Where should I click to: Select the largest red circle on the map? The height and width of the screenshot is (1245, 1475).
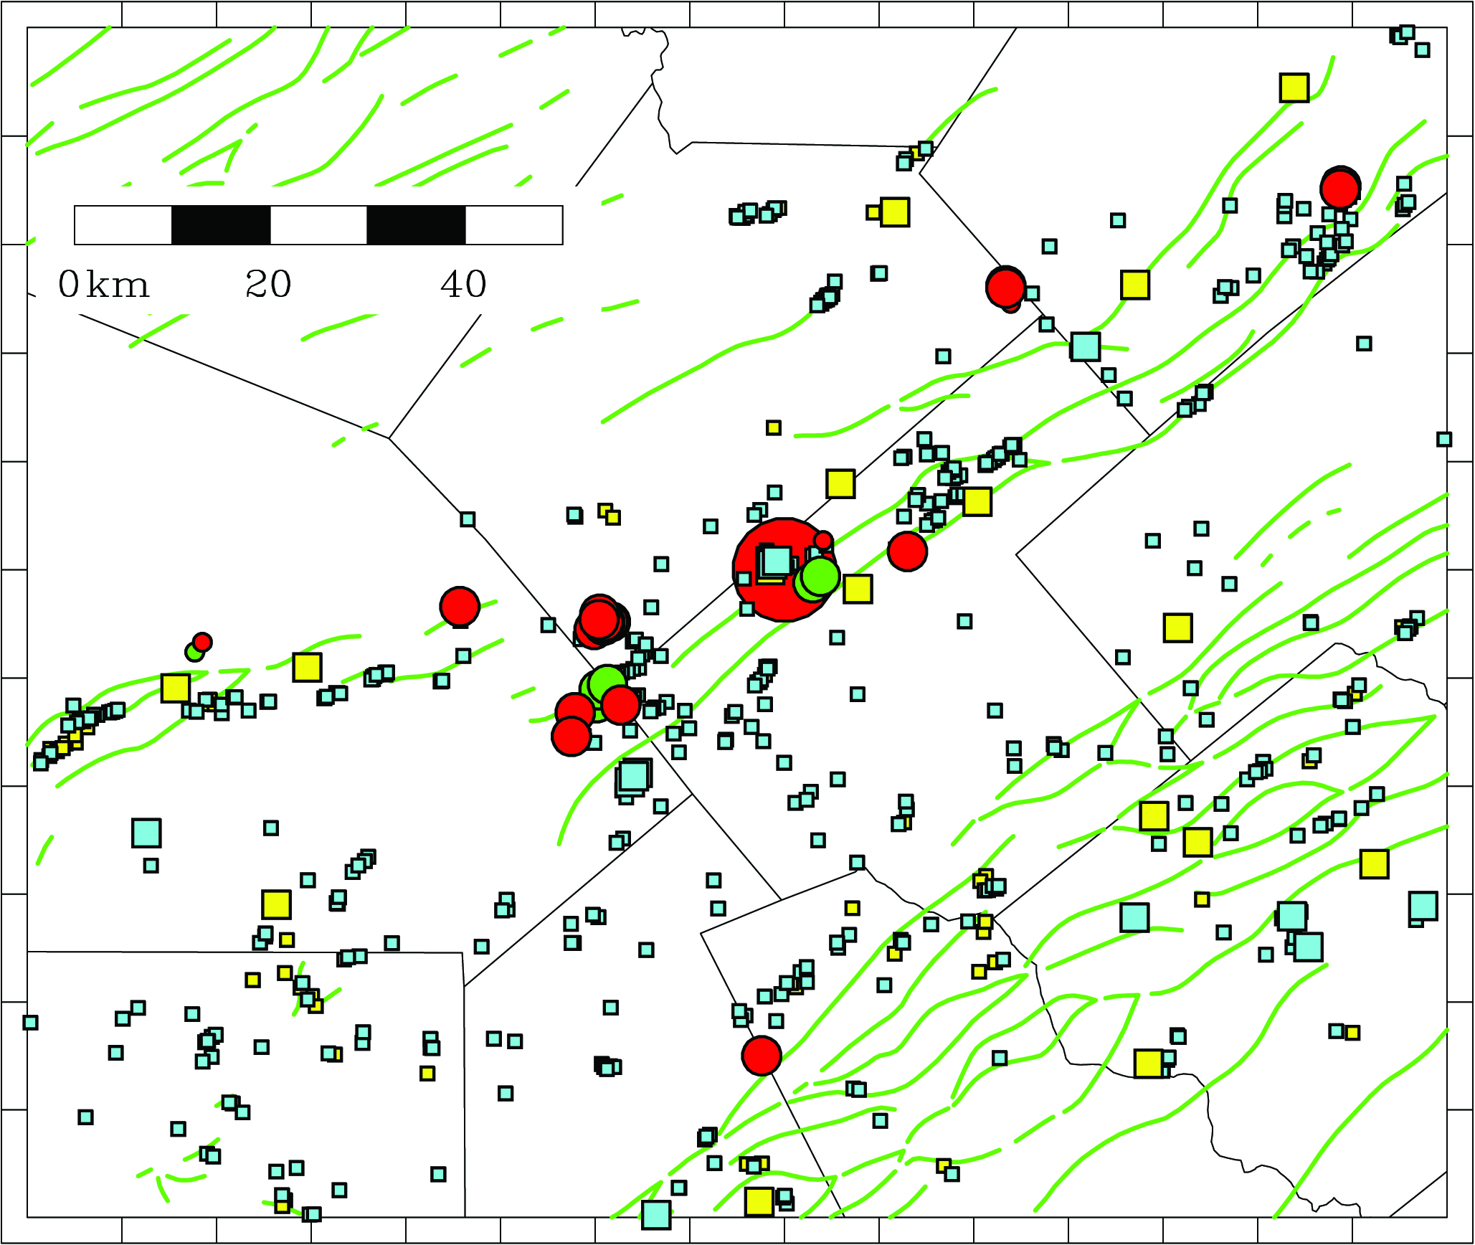(785, 569)
